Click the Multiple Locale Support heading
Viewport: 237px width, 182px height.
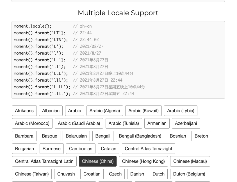tap(118, 13)
